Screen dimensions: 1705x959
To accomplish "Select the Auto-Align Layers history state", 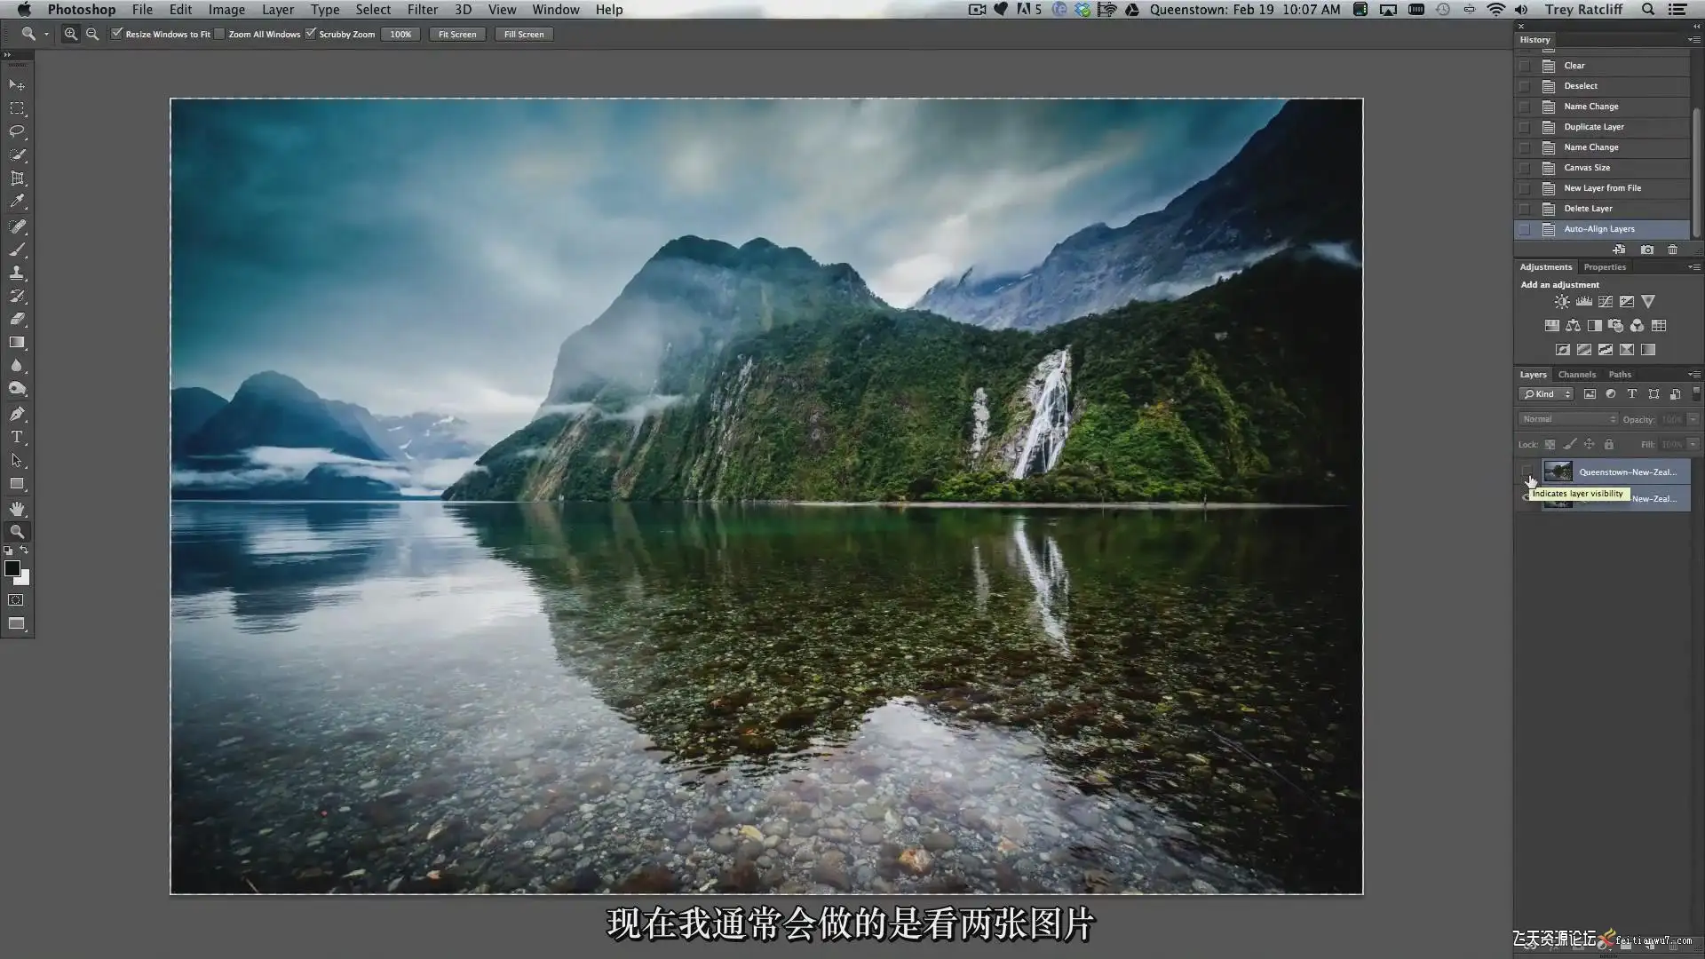I will [1602, 229].
